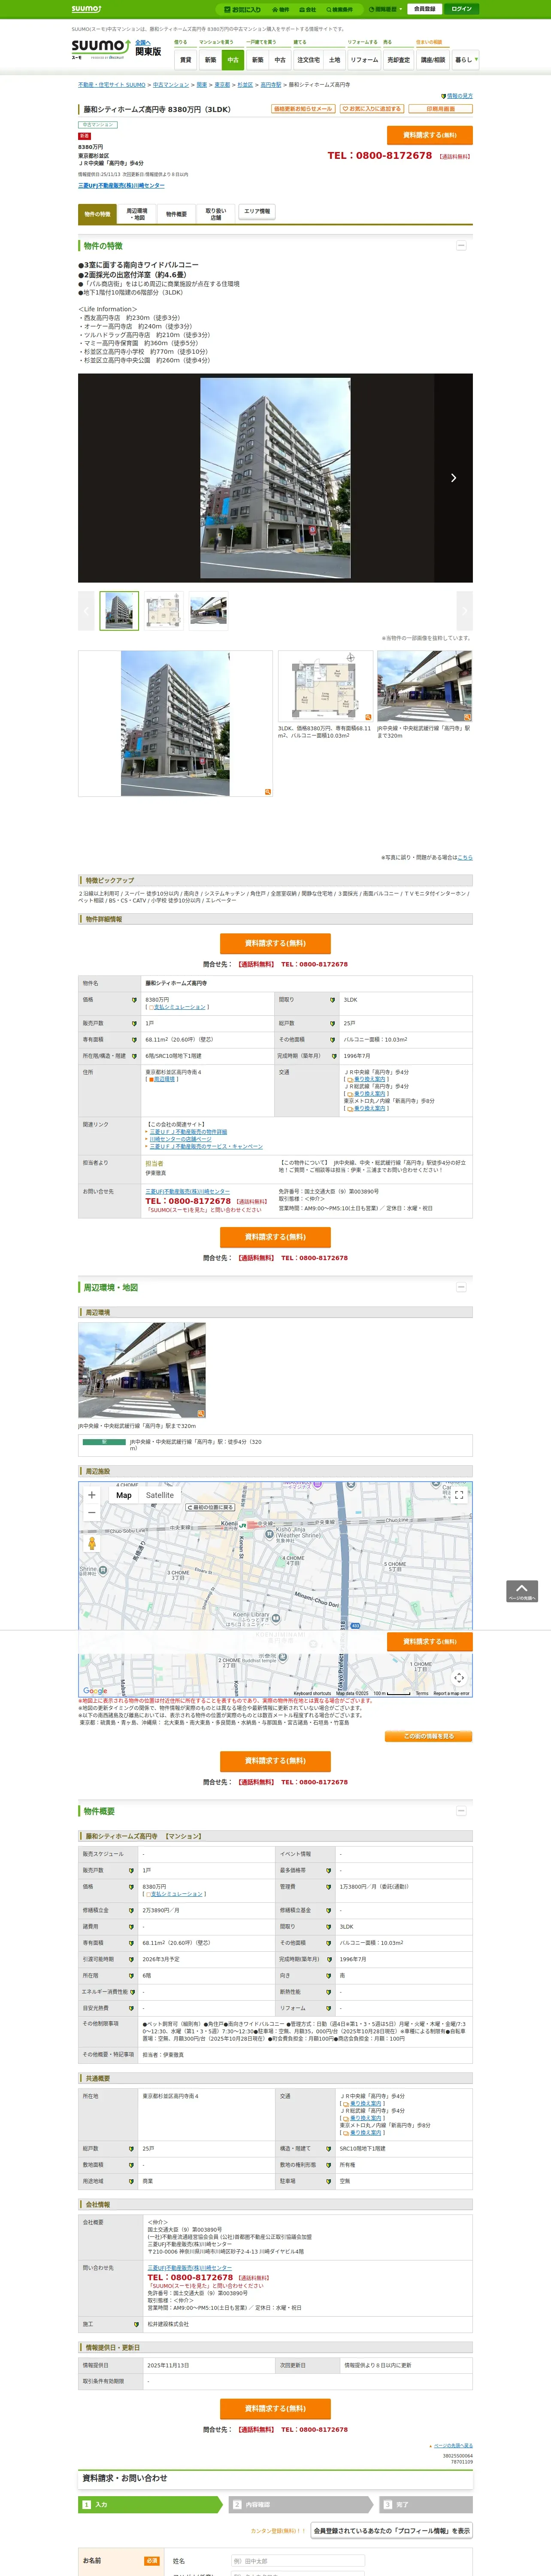Open the 情報の見方 help link
Screen dimensions: 551x2576
(x=459, y=96)
